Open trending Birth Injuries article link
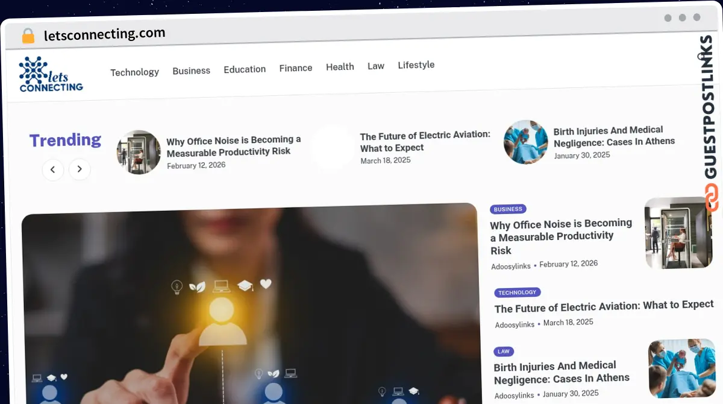This screenshot has width=723, height=404. click(x=614, y=136)
